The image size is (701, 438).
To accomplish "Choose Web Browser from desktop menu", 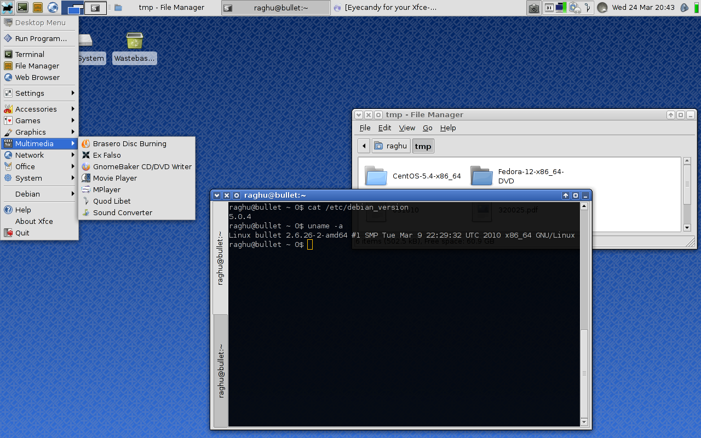I will [x=39, y=77].
